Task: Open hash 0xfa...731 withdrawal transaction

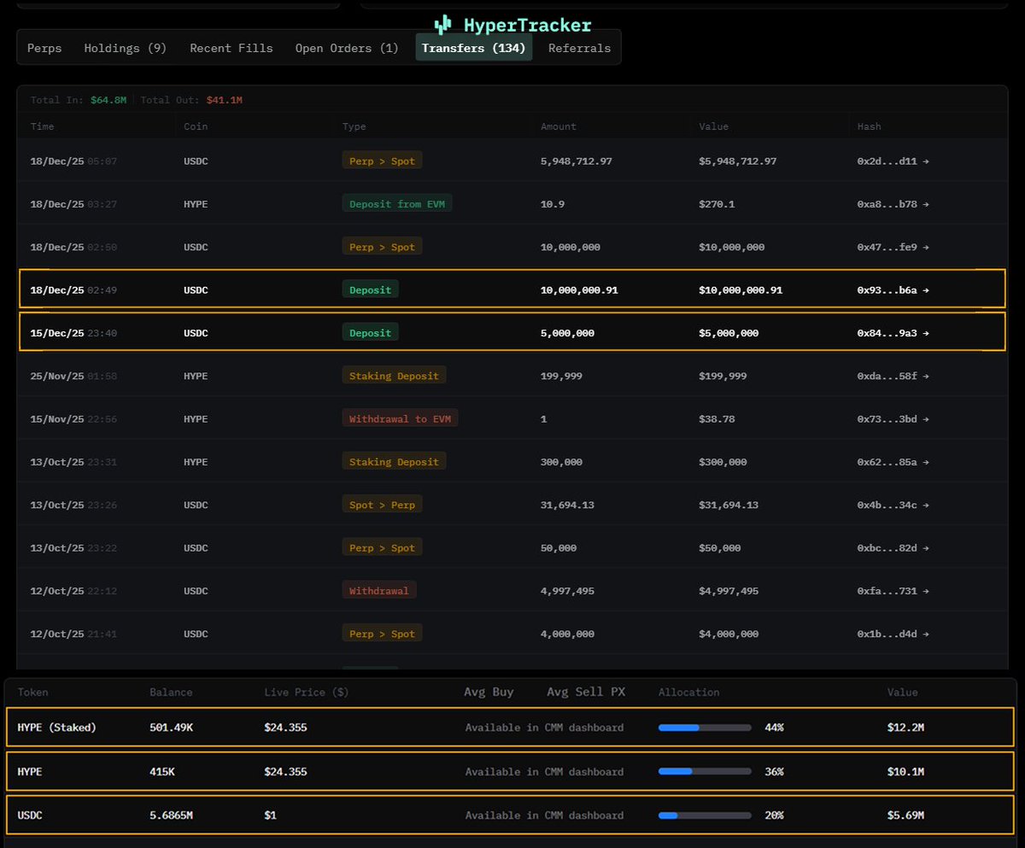Action: [x=893, y=591]
